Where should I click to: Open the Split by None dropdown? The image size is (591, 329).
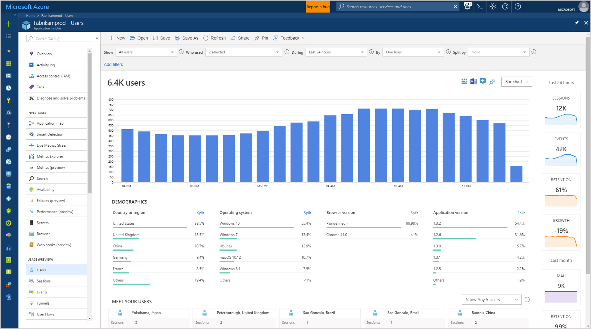(x=498, y=52)
